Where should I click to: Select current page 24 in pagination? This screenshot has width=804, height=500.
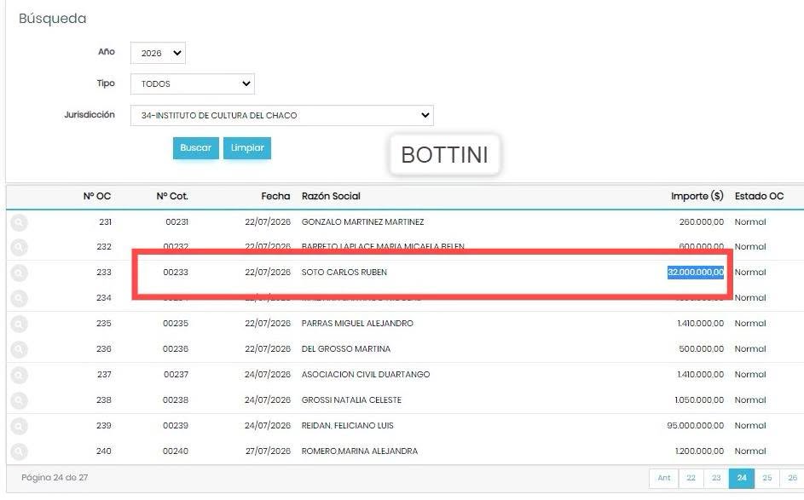tap(742, 478)
